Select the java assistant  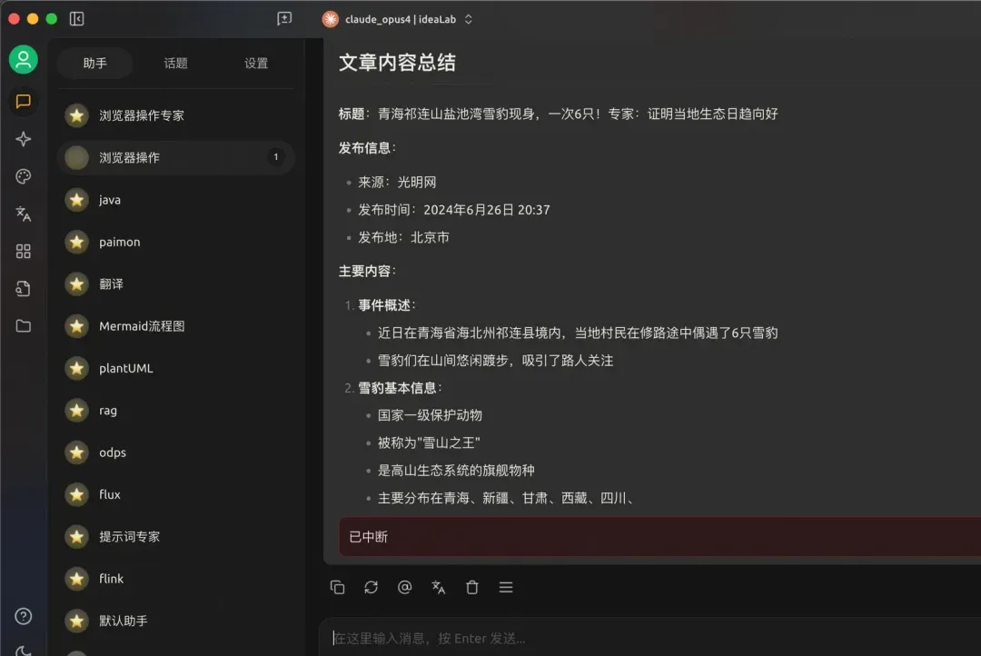click(176, 200)
